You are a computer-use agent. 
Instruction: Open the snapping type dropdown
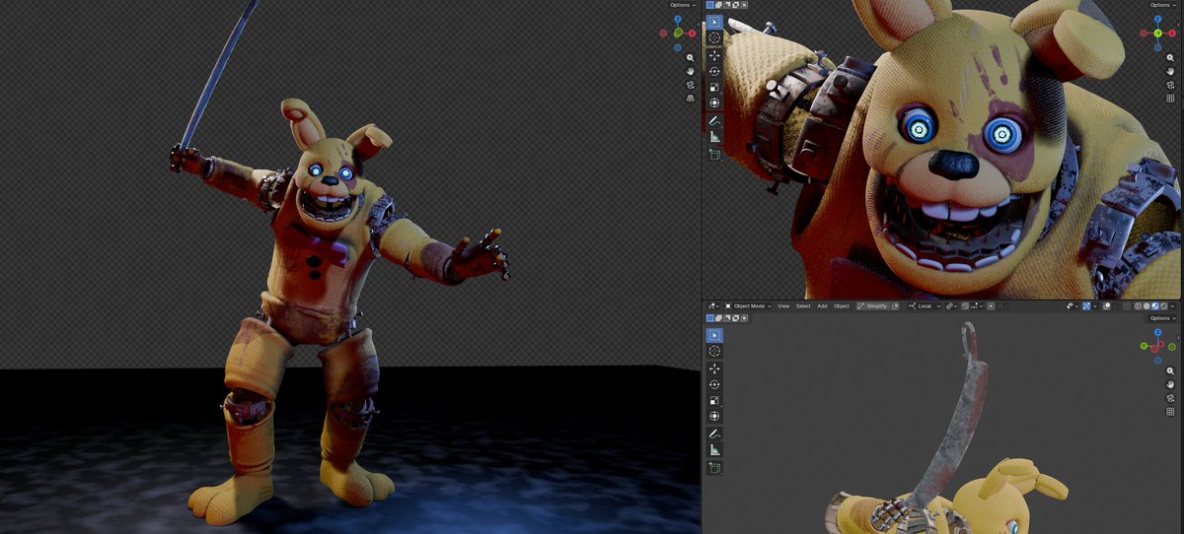click(977, 306)
